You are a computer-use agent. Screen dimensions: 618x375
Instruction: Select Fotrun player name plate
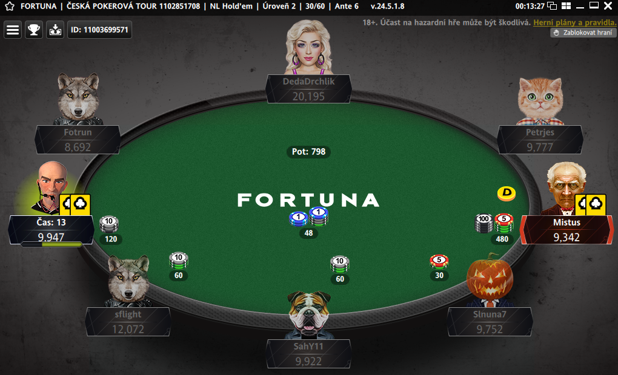pyautogui.click(x=78, y=140)
